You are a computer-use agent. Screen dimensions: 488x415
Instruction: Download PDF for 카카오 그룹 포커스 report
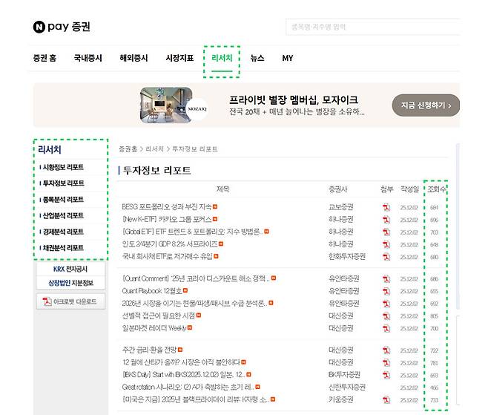pyautogui.click(x=386, y=220)
